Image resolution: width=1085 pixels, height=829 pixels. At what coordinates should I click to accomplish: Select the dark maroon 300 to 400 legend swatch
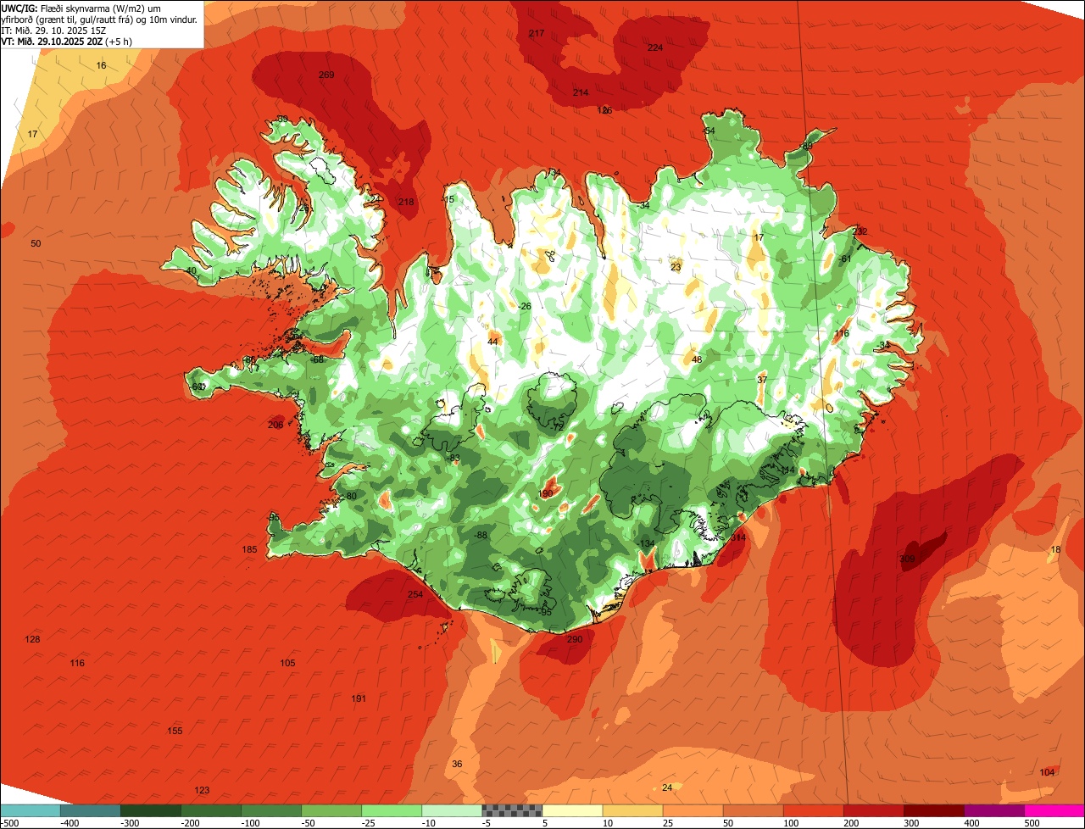(933, 810)
